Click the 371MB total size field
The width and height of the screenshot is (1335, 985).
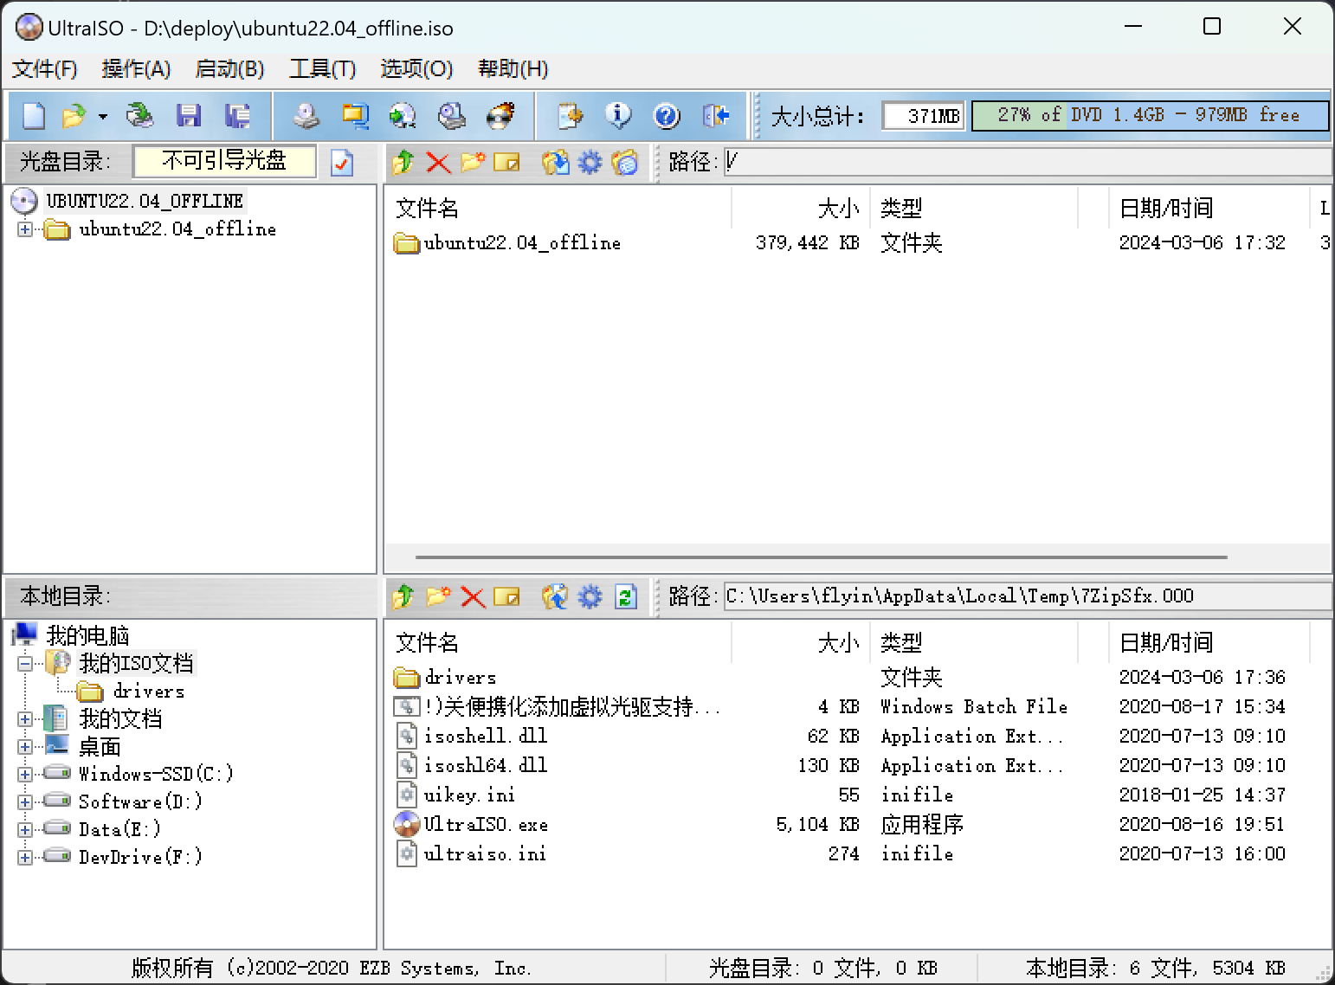pos(924,115)
